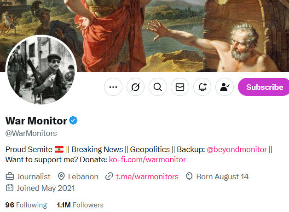Click the chain link icon beside Telegram URL
The width and height of the screenshot is (289, 212).
(x=109, y=177)
